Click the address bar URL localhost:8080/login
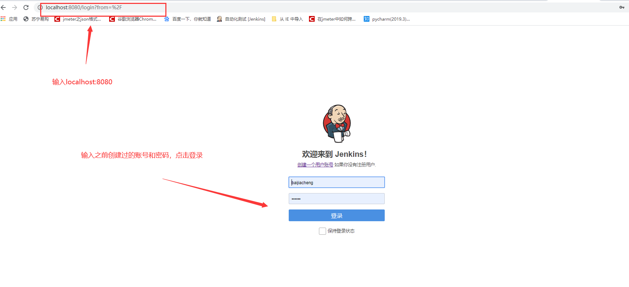This screenshot has width=629, height=287. [x=84, y=7]
